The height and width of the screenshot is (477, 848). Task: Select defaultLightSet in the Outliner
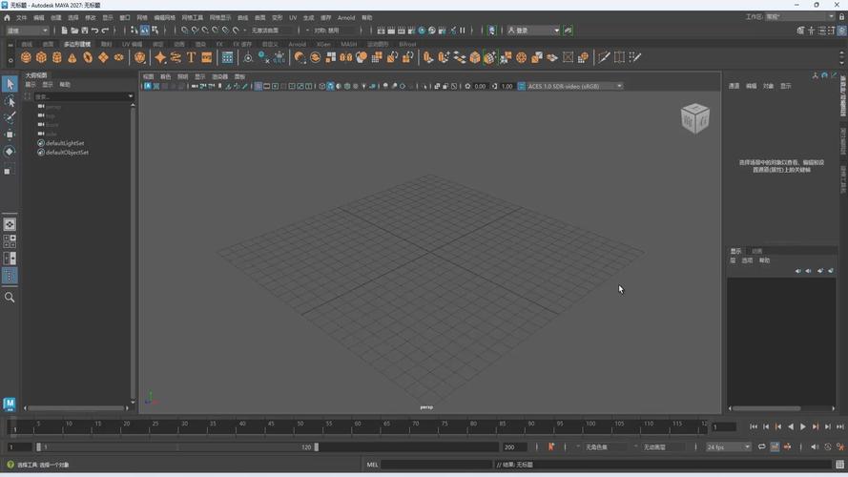tap(65, 143)
